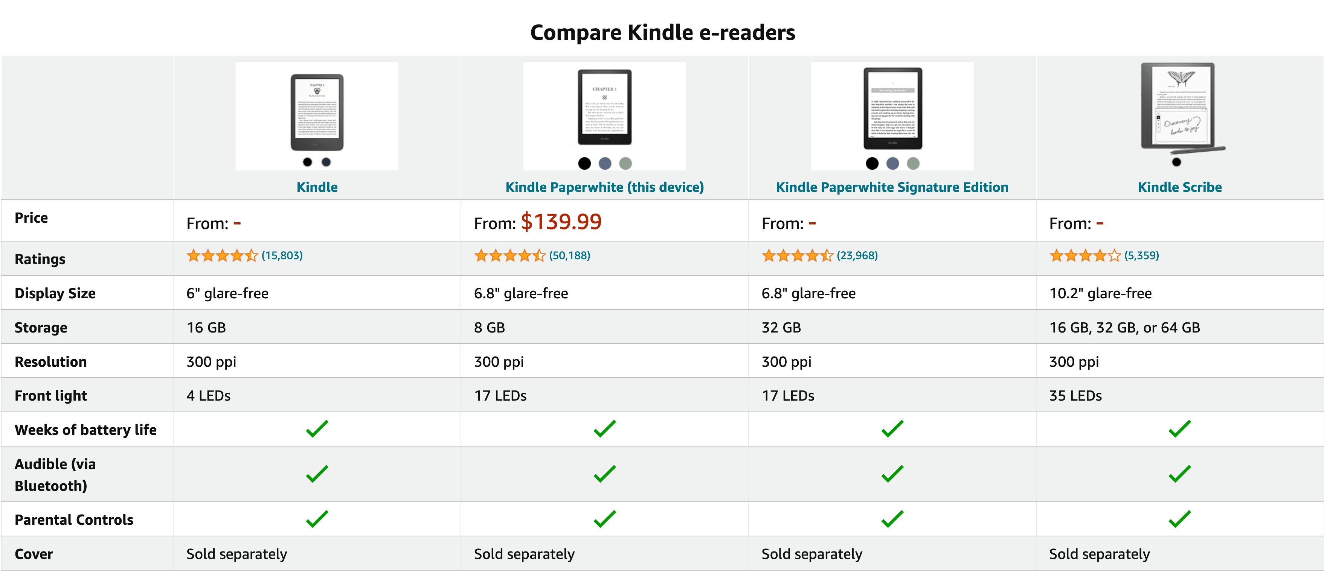Click the Paperwhite Signature Edition device image
The image size is (1324, 571).
[x=893, y=108]
